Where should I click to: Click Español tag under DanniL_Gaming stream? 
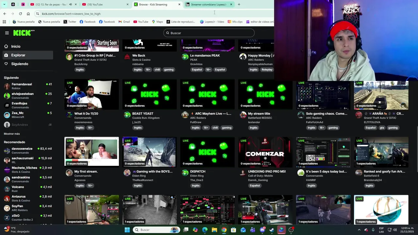tap(255, 185)
